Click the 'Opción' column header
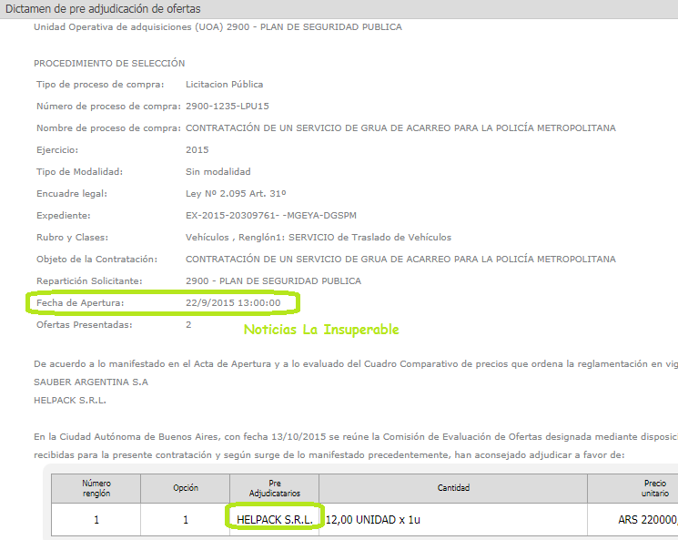 point(186,488)
